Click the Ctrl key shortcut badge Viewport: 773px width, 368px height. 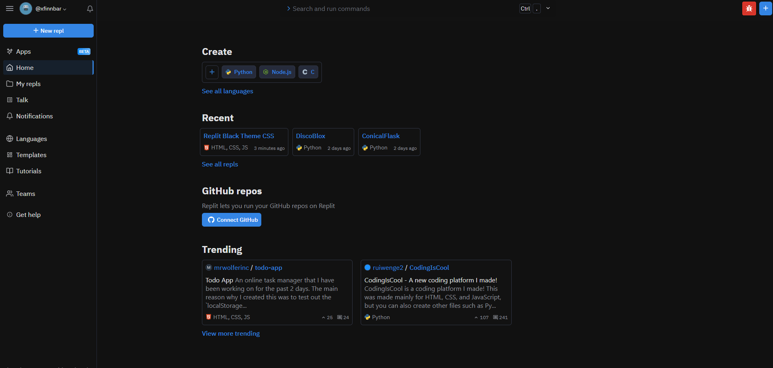[525, 8]
